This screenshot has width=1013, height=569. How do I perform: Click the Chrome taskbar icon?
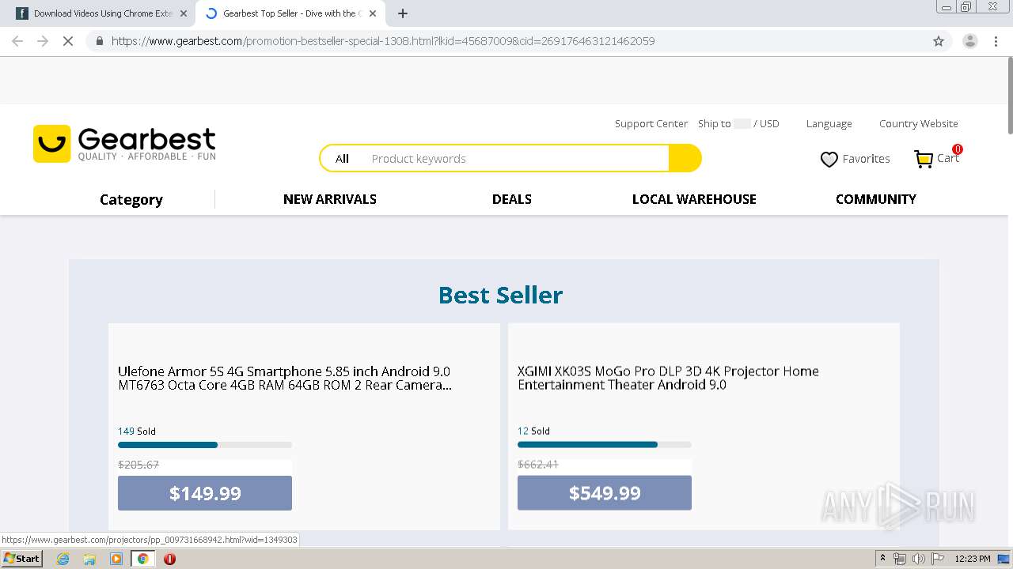[143, 559]
